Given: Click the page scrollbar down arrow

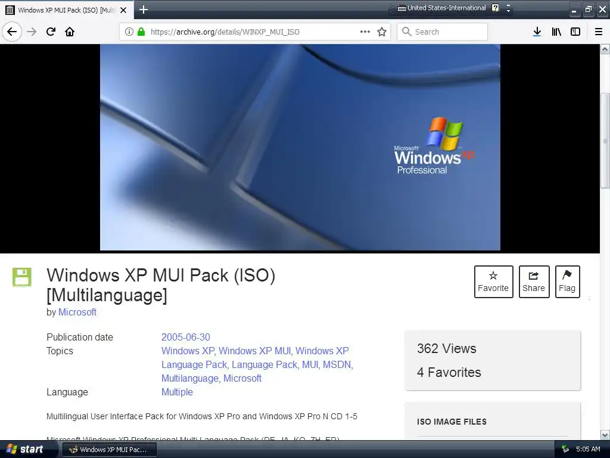Looking at the screenshot, I should [x=605, y=435].
